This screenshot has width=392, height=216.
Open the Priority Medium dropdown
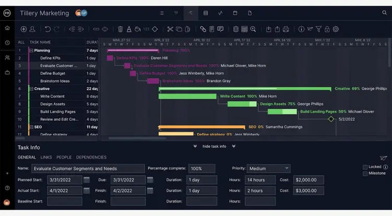(x=269, y=168)
